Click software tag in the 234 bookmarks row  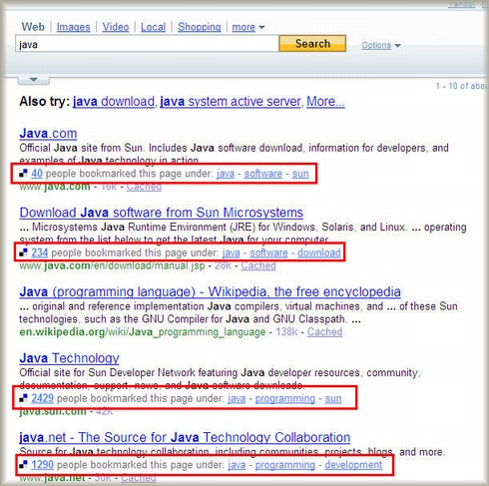268,252
